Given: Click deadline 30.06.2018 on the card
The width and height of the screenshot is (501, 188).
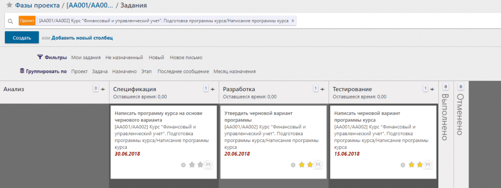Looking at the screenshot, I should point(127,154).
